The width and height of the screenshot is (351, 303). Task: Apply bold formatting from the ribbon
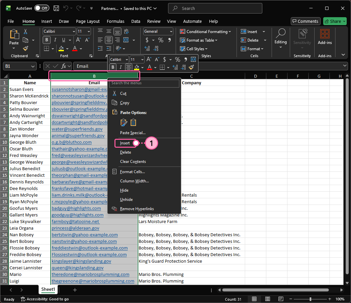[46, 40]
